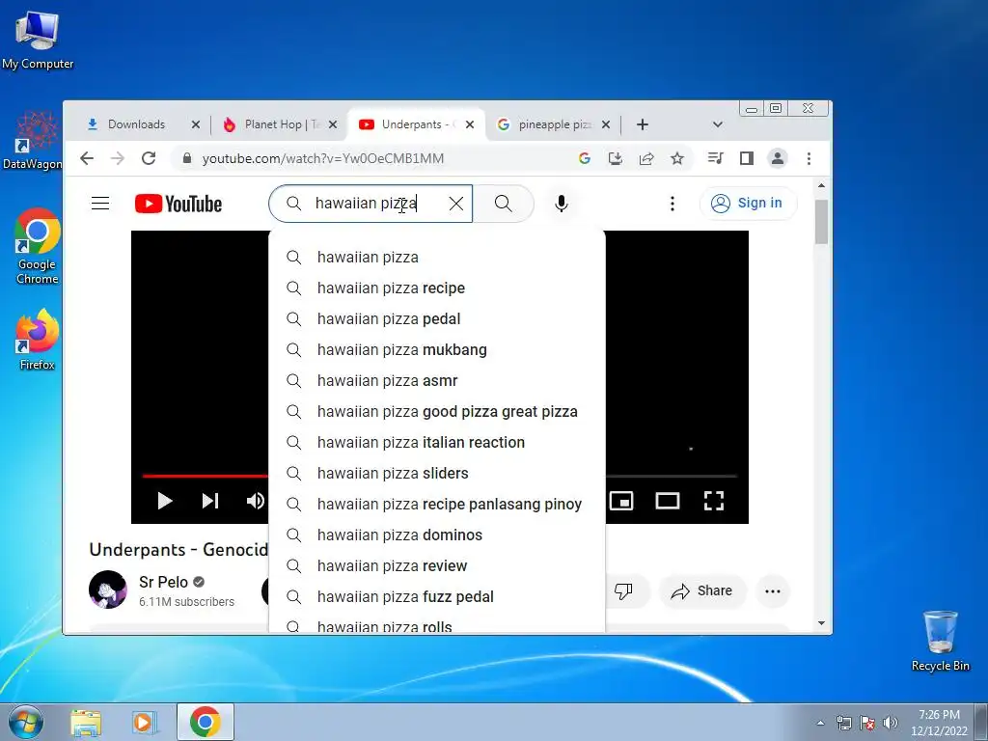Image resolution: width=988 pixels, height=741 pixels.
Task: Close the pineapple pizza tab
Action: tap(606, 124)
